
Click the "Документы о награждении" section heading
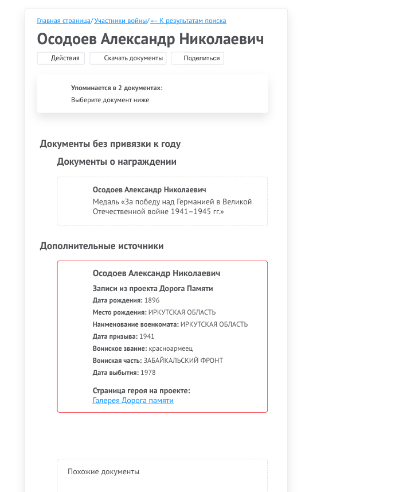coord(116,161)
